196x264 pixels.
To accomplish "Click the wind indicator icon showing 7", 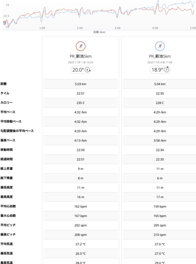I will click(x=166, y=70).
